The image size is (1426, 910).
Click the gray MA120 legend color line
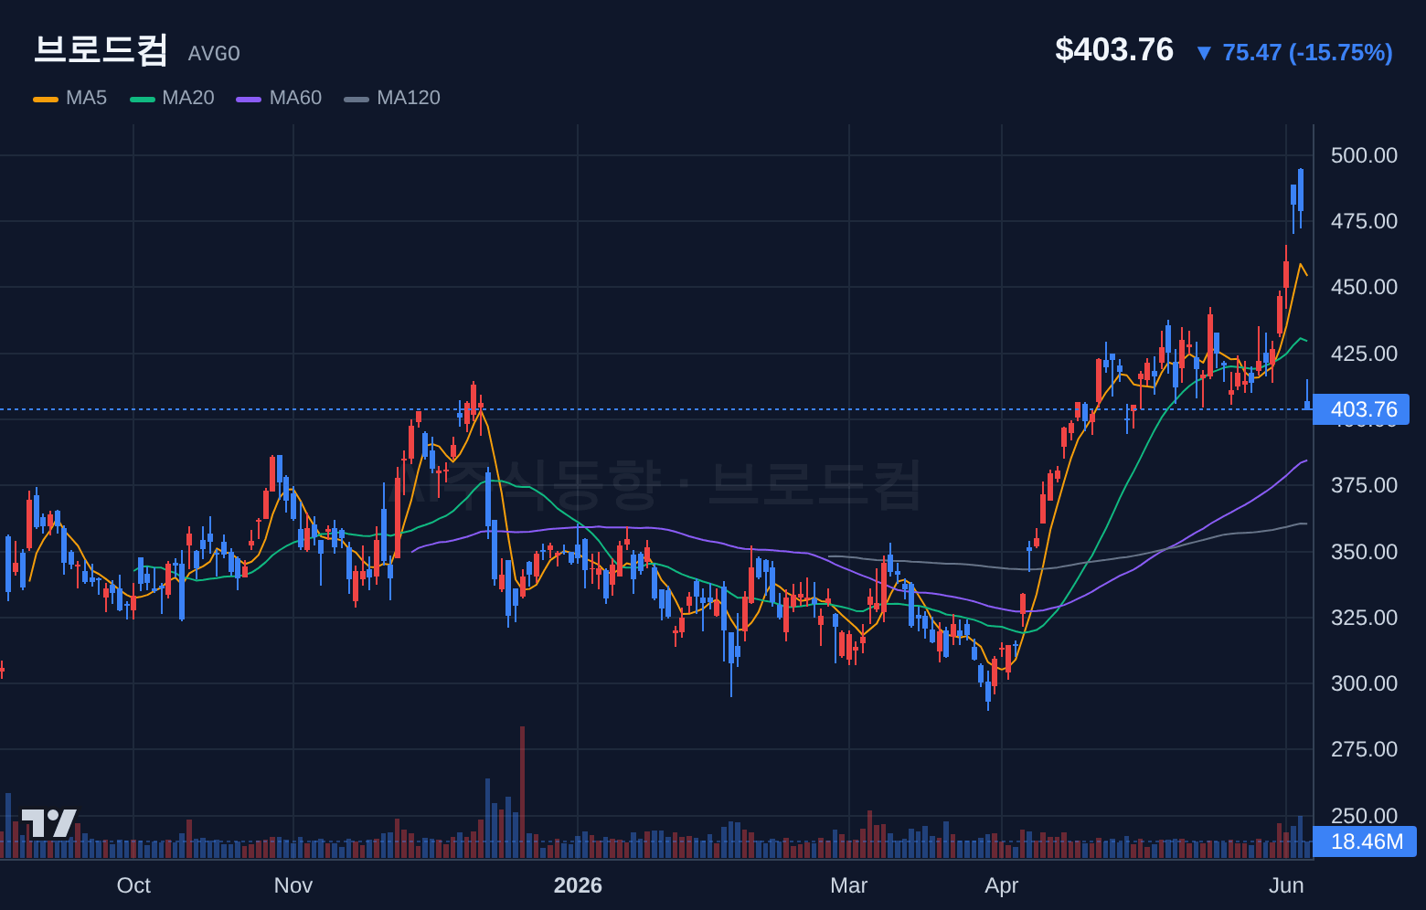356,99
